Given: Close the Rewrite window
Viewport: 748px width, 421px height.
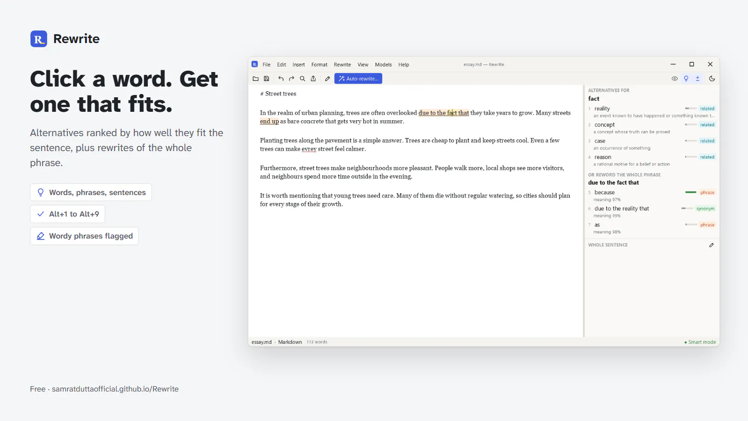Looking at the screenshot, I should pos(710,64).
